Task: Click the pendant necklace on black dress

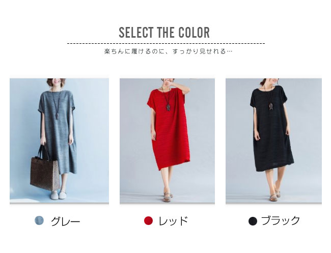Action: [270, 106]
